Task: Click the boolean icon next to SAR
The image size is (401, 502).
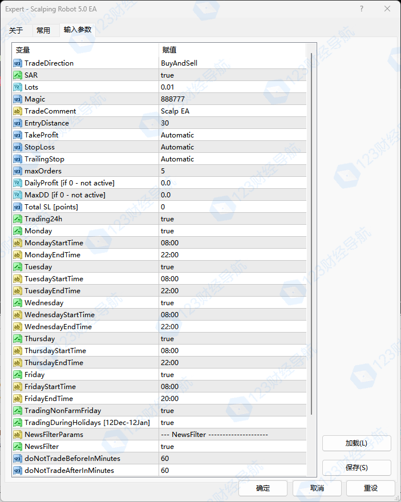Action: pyautogui.click(x=18, y=75)
